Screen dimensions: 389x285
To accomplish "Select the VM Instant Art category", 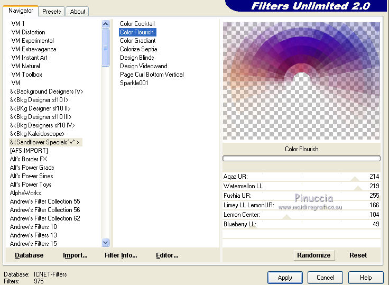I will pyautogui.click(x=29, y=57).
